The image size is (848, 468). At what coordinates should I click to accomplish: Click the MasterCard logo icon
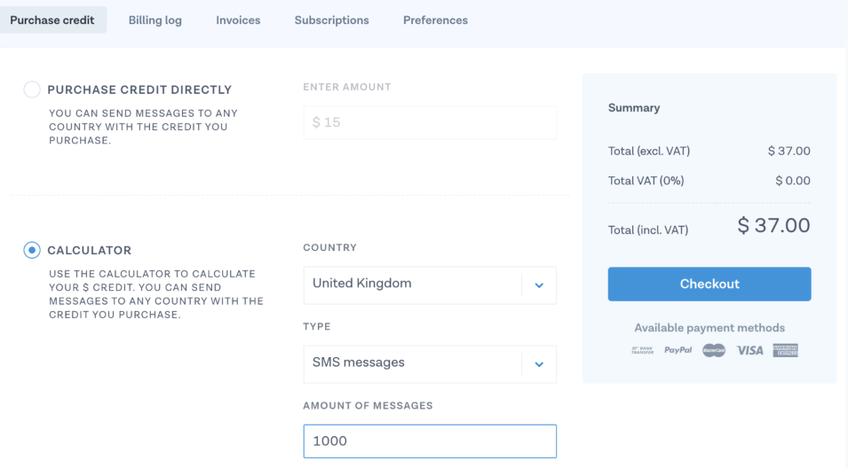pyautogui.click(x=714, y=350)
